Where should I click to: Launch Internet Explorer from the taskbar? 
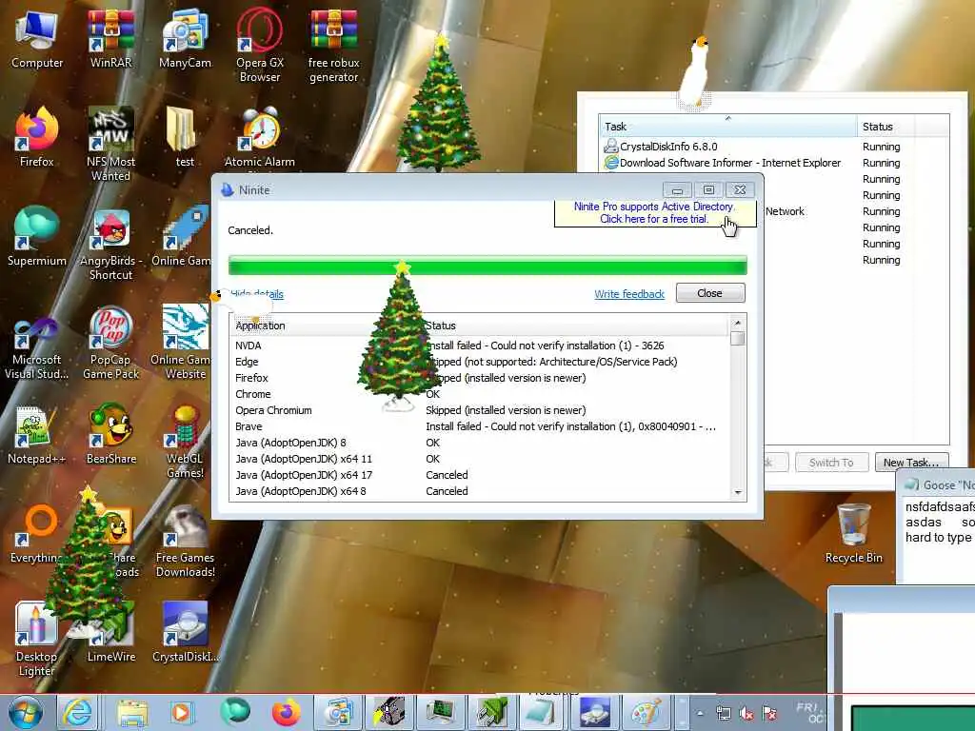click(78, 712)
